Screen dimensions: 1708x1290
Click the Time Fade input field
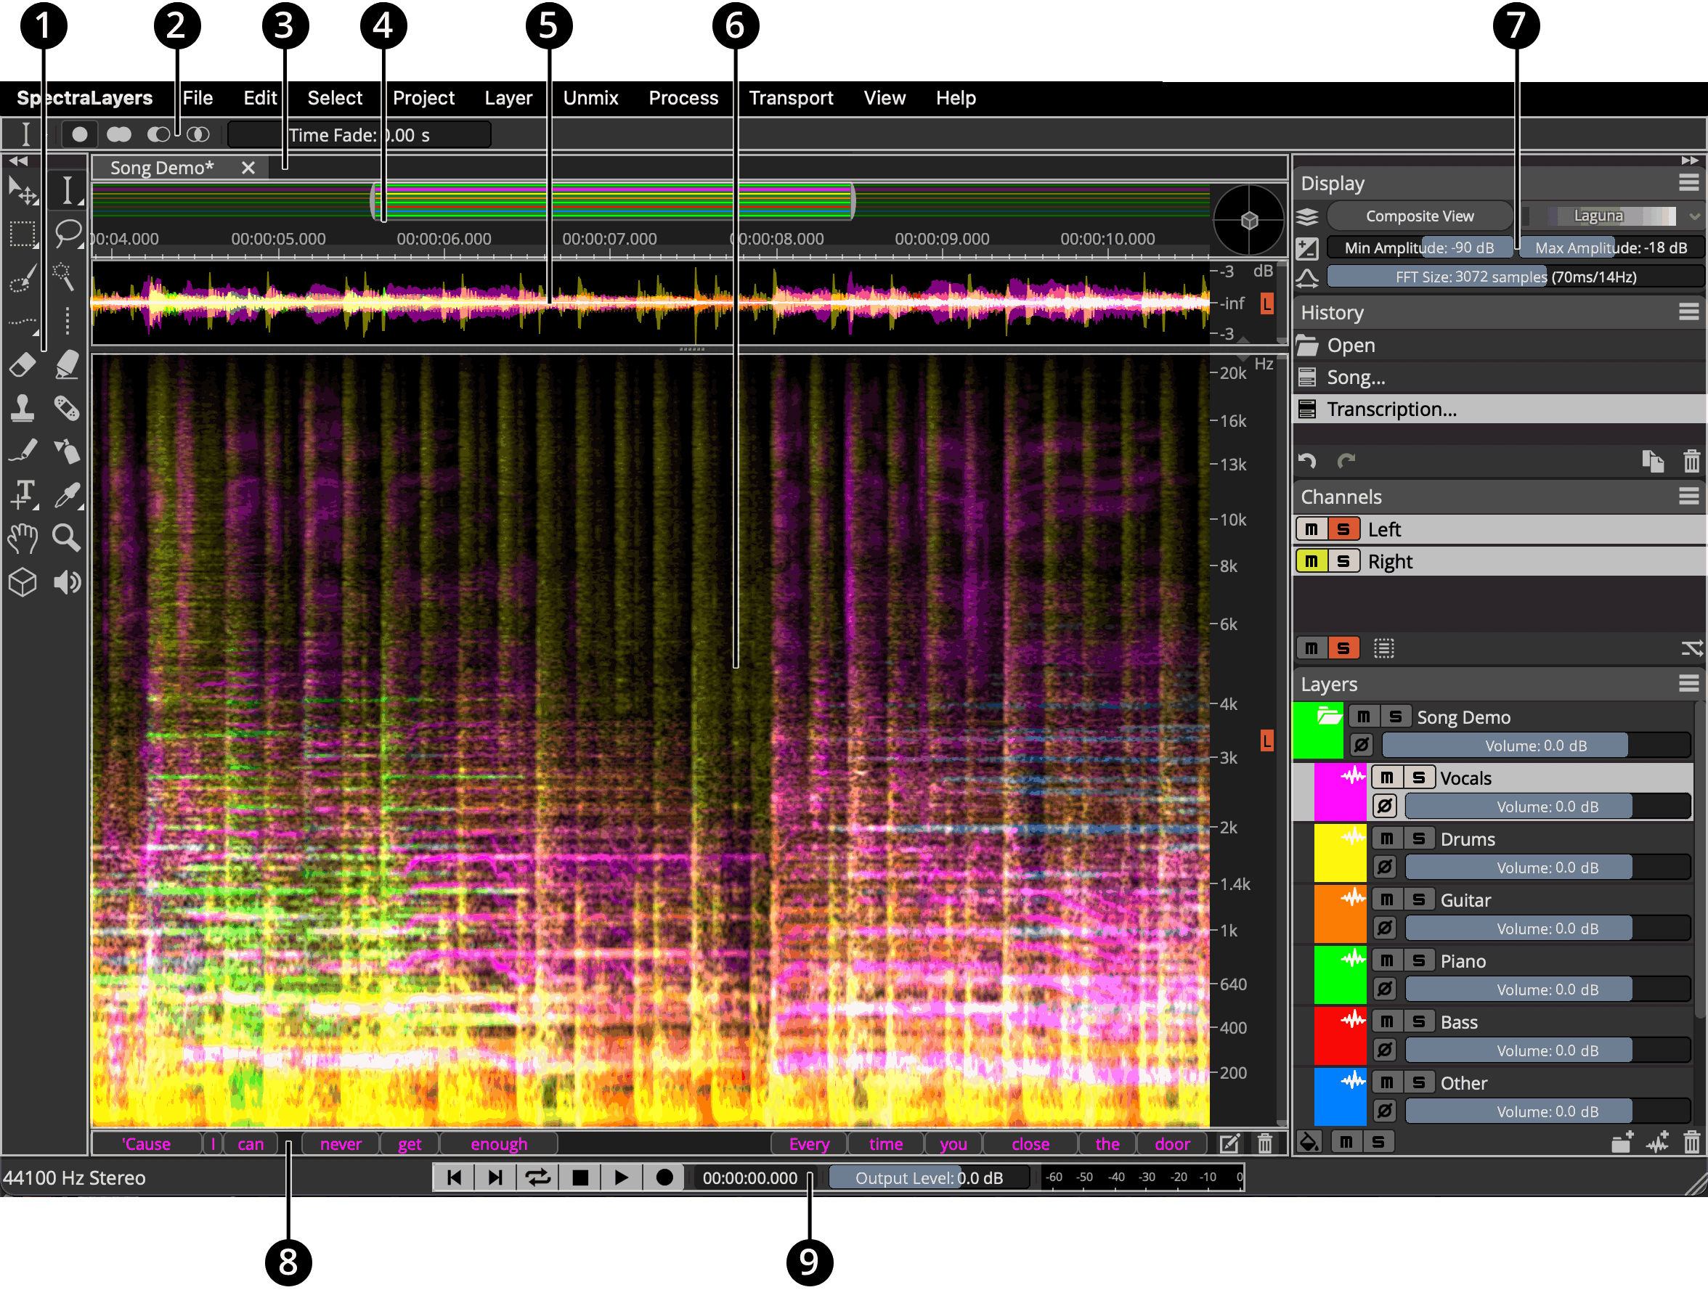(358, 135)
